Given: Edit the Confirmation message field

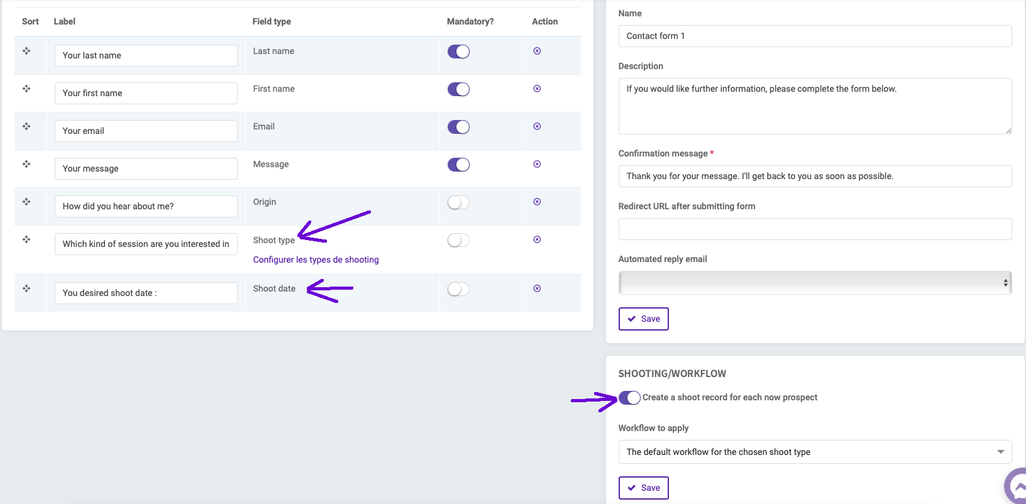Looking at the screenshot, I should [x=815, y=176].
